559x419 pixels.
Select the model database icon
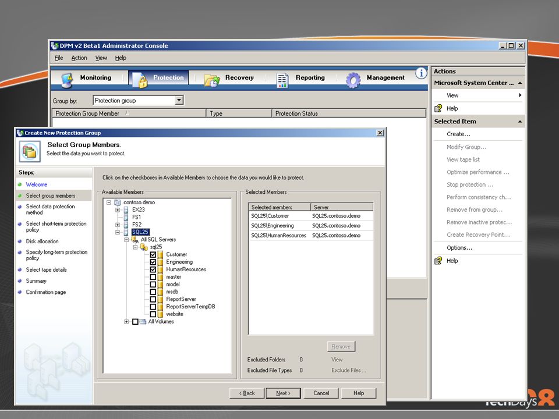tap(161, 285)
